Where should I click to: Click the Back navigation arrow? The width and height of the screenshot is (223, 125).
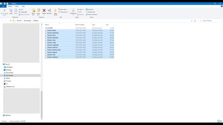tap(2, 21)
